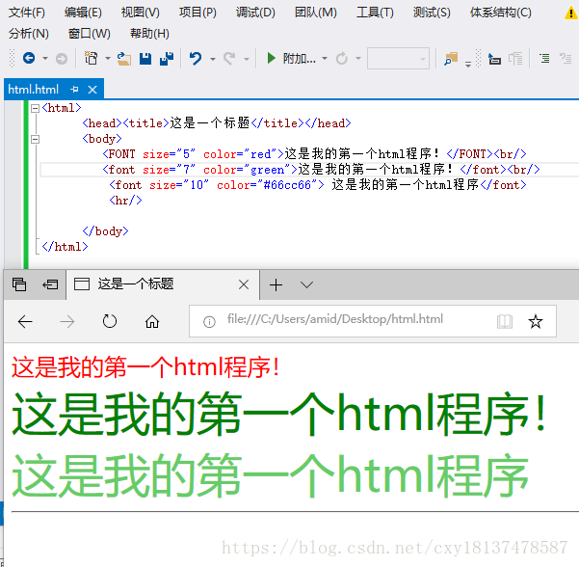The height and width of the screenshot is (567, 579).
Task: Pin the html.html tab
Action: [x=74, y=90]
